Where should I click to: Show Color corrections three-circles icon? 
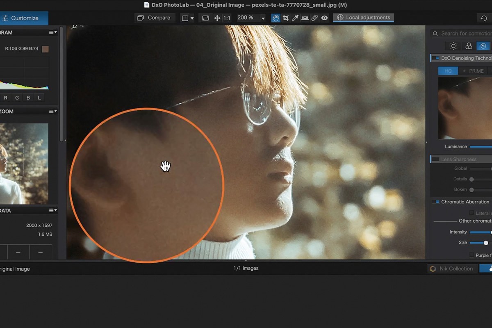(x=469, y=46)
